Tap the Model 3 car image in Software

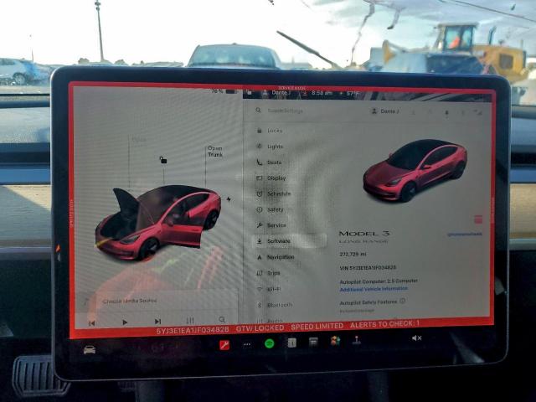coord(415,170)
